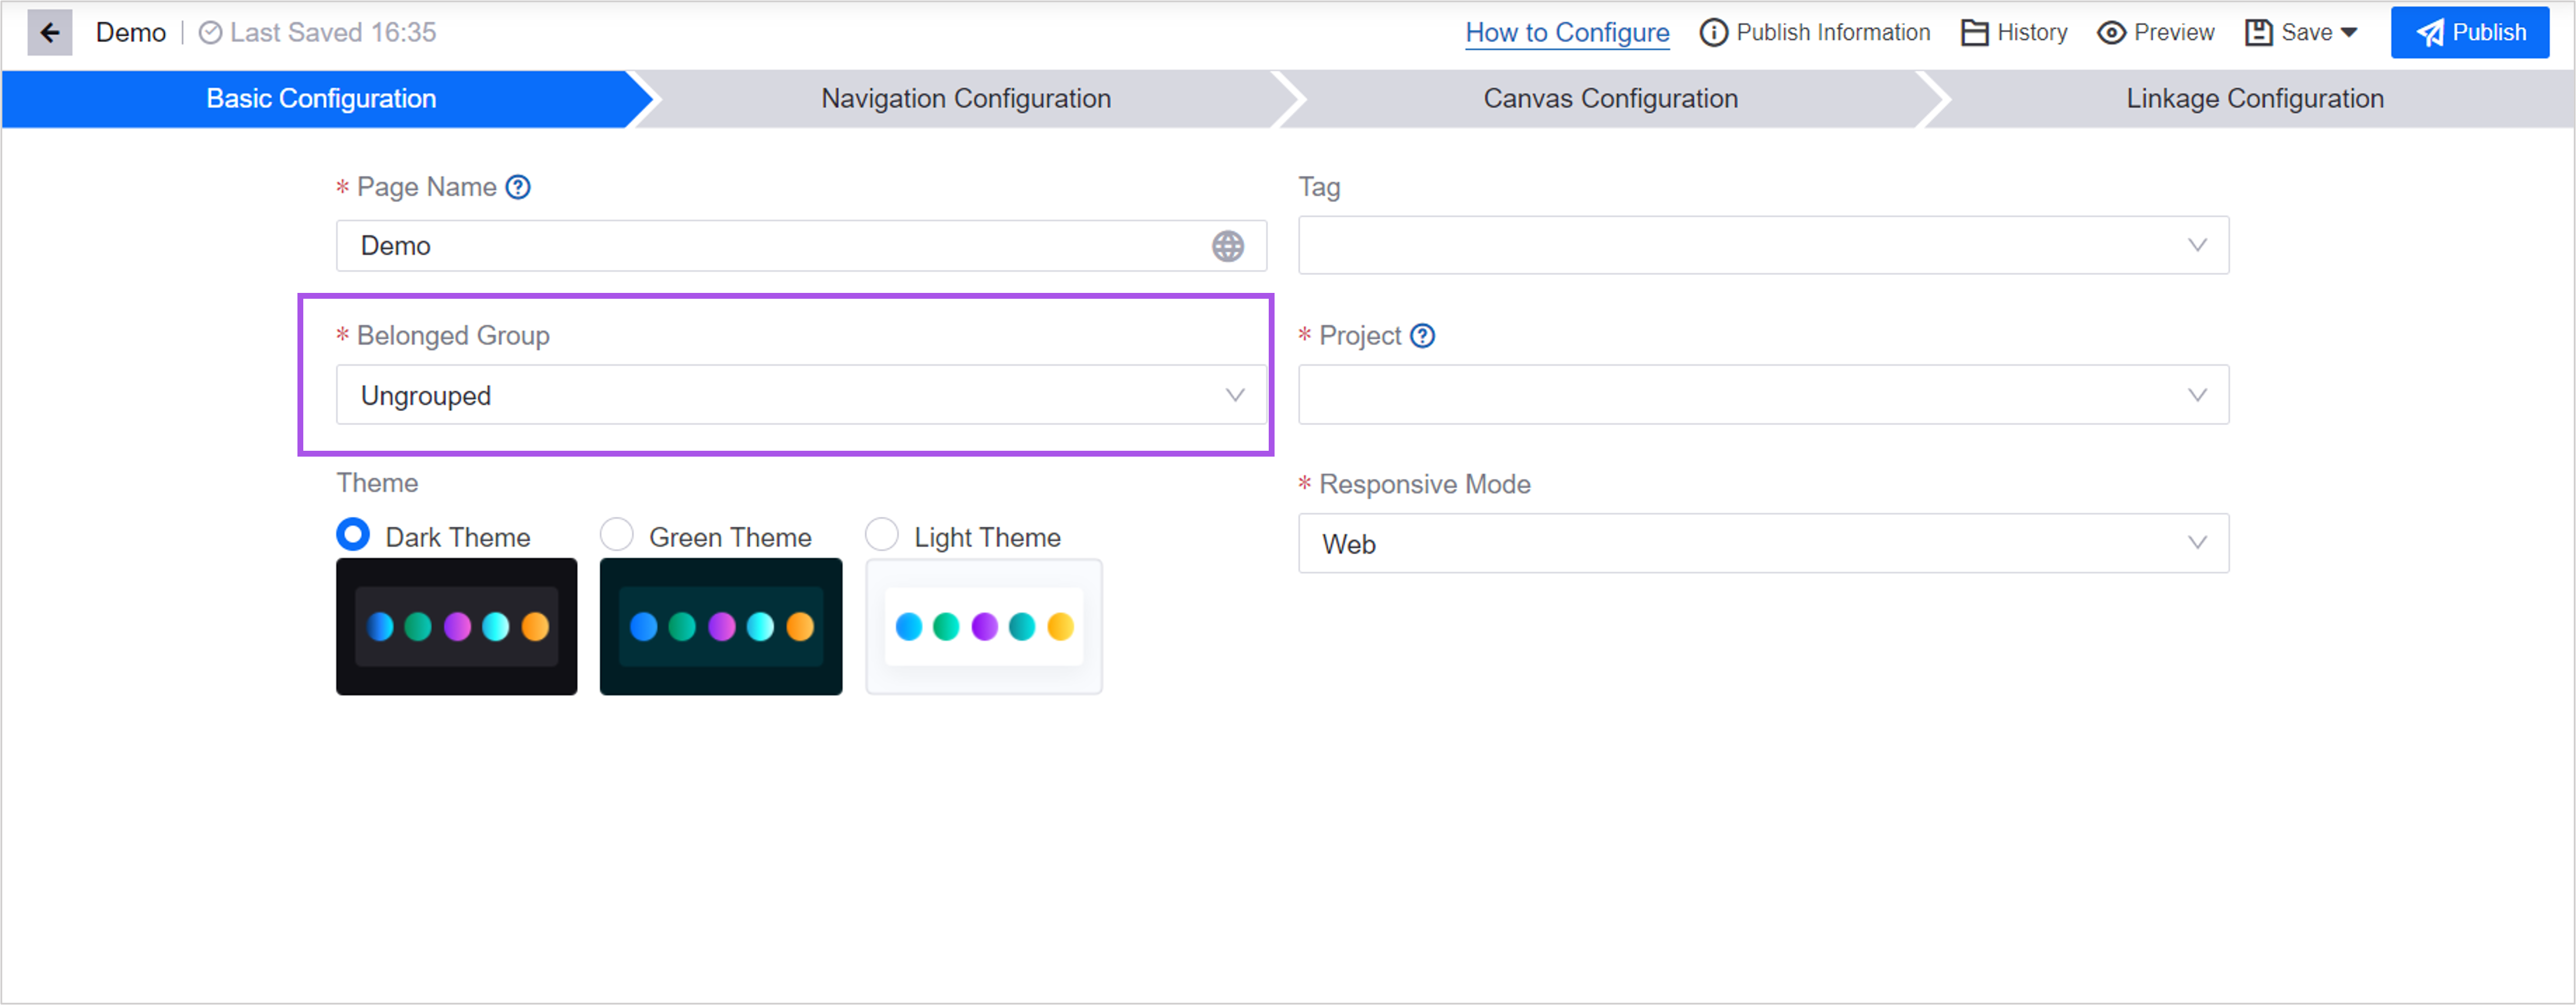2576x1005 pixels.
Task: Click the Preview eye icon
Action: (2110, 32)
